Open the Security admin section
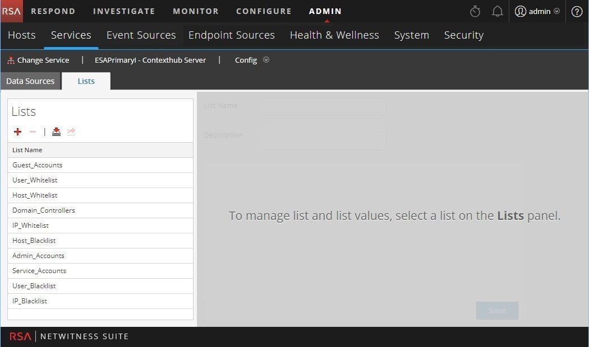The image size is (589, 347). coord(463,35)
